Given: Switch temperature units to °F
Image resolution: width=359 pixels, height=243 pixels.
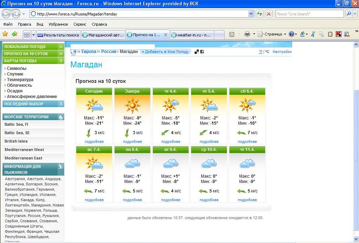Looking at the screenshot, I should (x=260, y=52).
